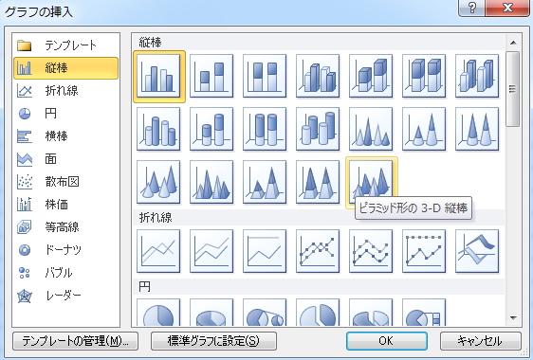Select the line with markers chart
Viewport: 533px width, 360px height.
pyautogui.click(x=318, y=251)
